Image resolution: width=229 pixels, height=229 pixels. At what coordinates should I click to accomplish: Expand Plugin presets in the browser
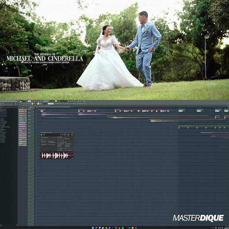(4, 114)
